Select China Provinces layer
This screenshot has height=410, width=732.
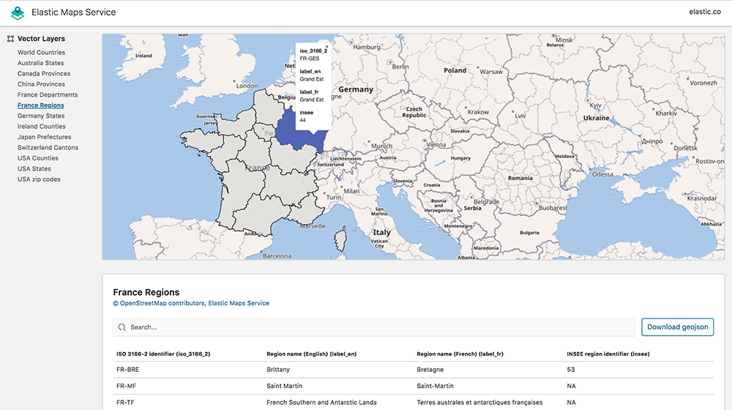[41, 84]
